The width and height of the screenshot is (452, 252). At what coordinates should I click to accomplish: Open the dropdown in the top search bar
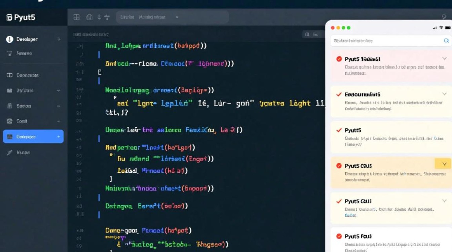point(177,17)
